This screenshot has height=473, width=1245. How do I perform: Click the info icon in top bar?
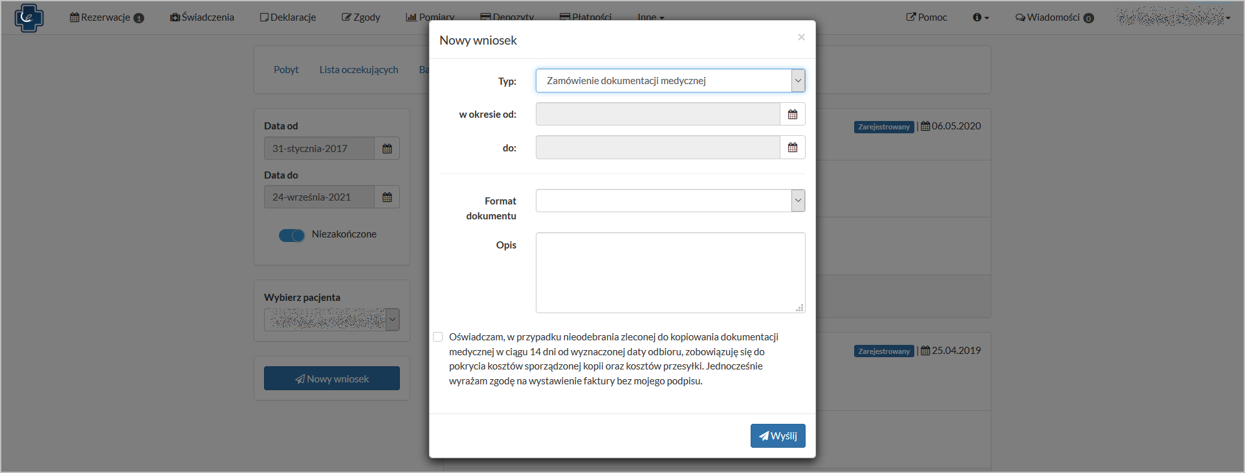click(x=980, y=17)
